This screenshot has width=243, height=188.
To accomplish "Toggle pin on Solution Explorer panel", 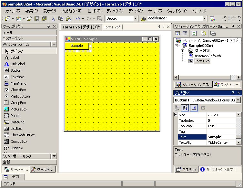I will point(233,26).
